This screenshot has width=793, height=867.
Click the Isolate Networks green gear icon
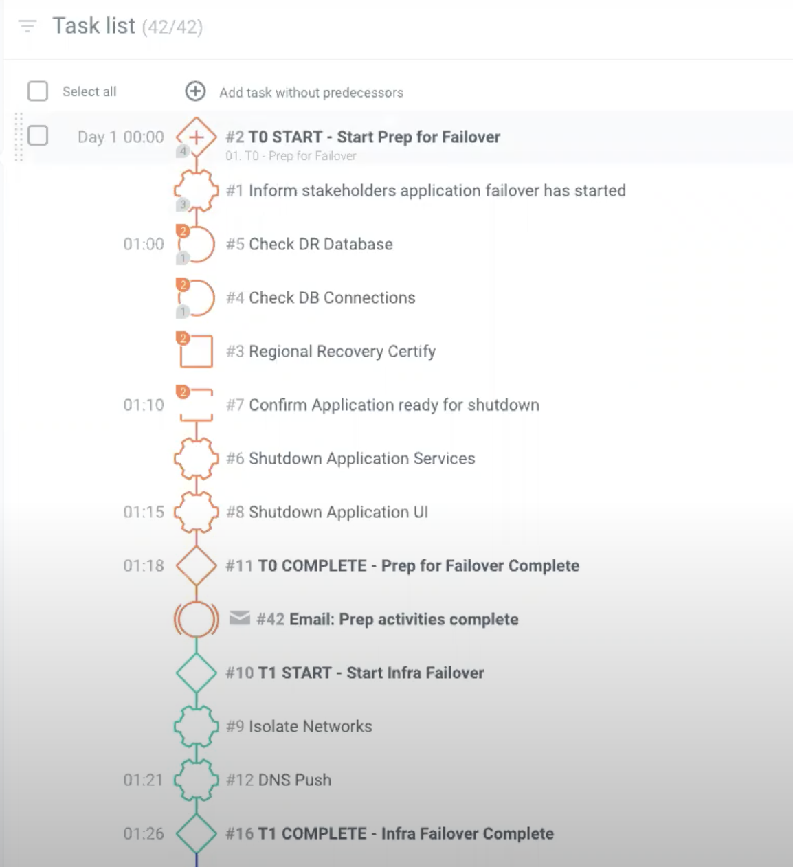pos(197,726)
